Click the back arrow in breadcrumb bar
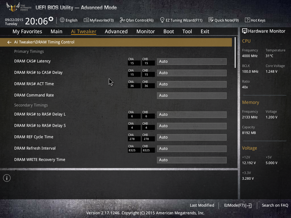Viewport: 291px width, 218px height. point(9,42)
